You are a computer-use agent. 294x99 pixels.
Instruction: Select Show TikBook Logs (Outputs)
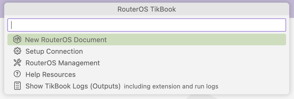147,86
